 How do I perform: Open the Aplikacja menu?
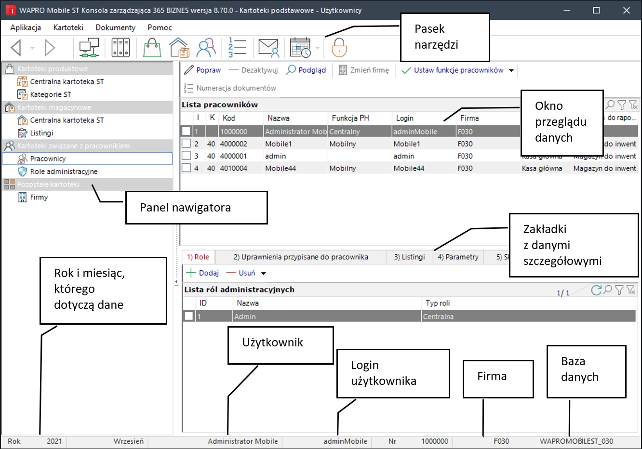(26, 27)
